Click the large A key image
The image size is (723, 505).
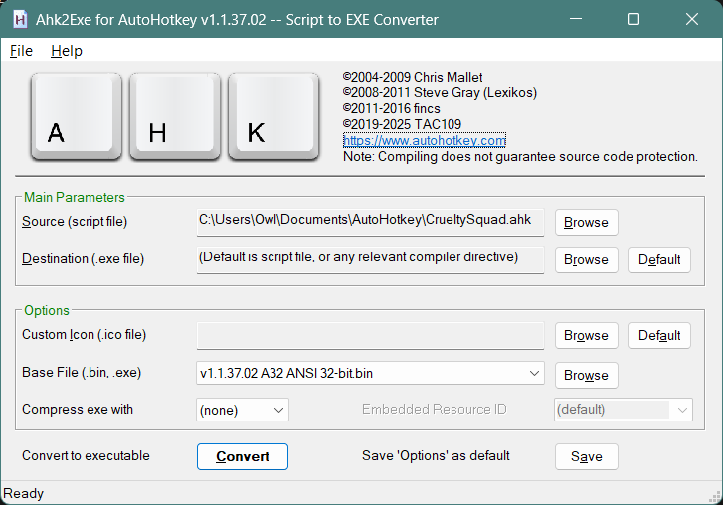(x=76, y=115)
